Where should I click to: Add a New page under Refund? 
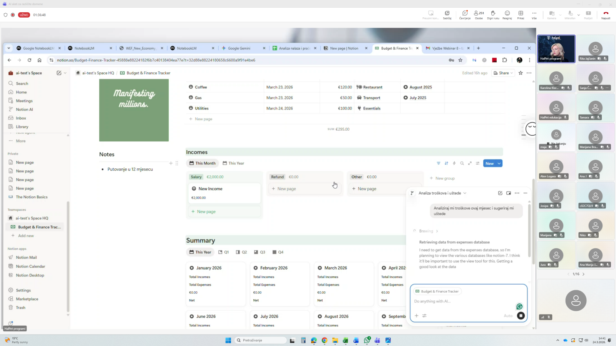tap(284, 189)
